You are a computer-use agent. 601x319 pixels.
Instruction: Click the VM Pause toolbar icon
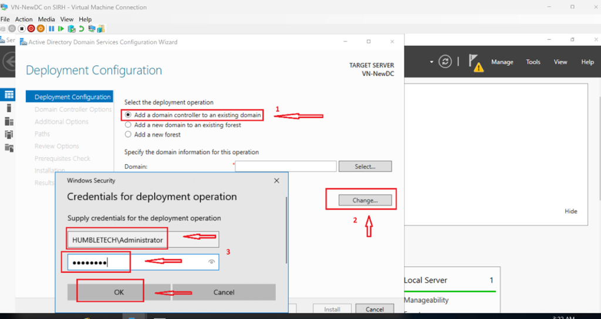(52, 28)
